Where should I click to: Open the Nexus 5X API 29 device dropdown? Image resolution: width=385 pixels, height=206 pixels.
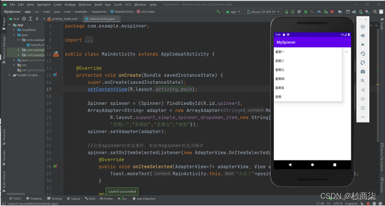[x=263, y=12]
